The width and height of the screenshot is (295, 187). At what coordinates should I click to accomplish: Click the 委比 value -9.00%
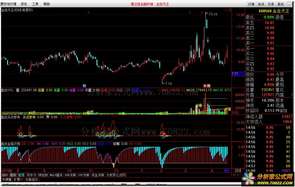click(268, 17)
